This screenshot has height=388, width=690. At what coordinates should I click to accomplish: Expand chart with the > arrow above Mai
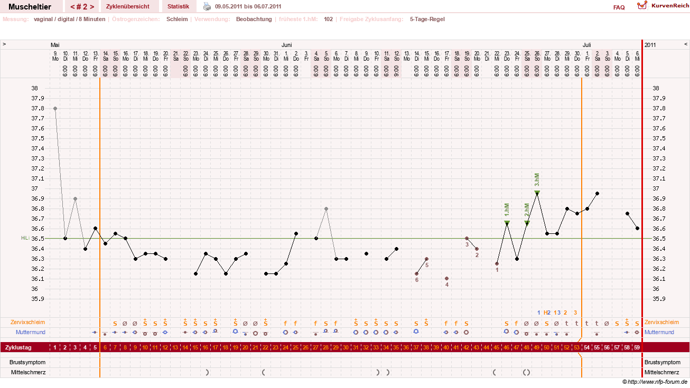[x=4, y=44]
